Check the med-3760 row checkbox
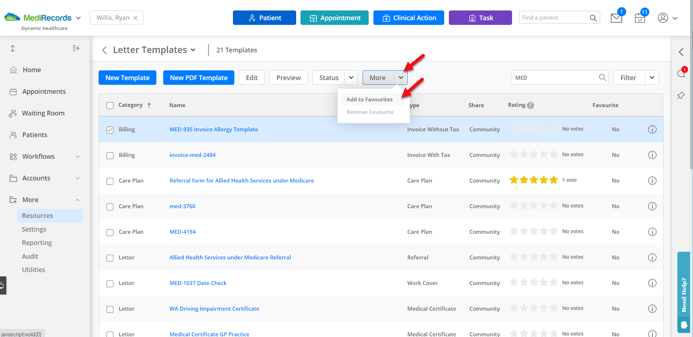Screen dimensions: 693x337 point(110,207)
